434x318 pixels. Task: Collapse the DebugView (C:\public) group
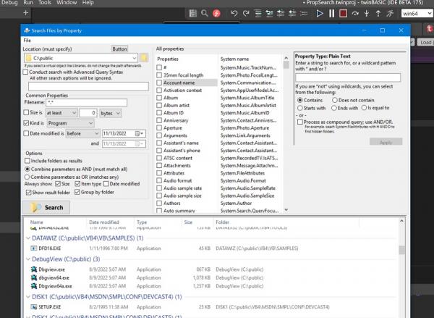pyautogui.click(x=28, y=259)
